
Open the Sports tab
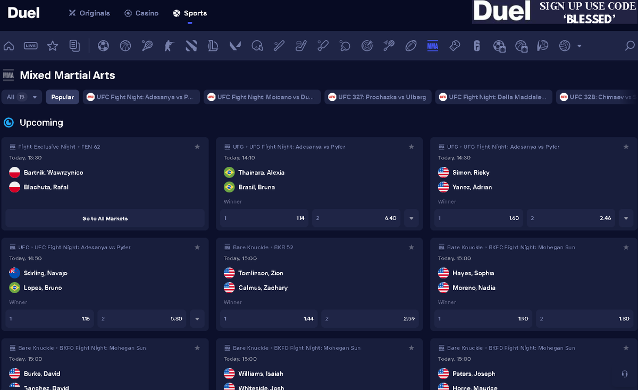tap(190, 13)
